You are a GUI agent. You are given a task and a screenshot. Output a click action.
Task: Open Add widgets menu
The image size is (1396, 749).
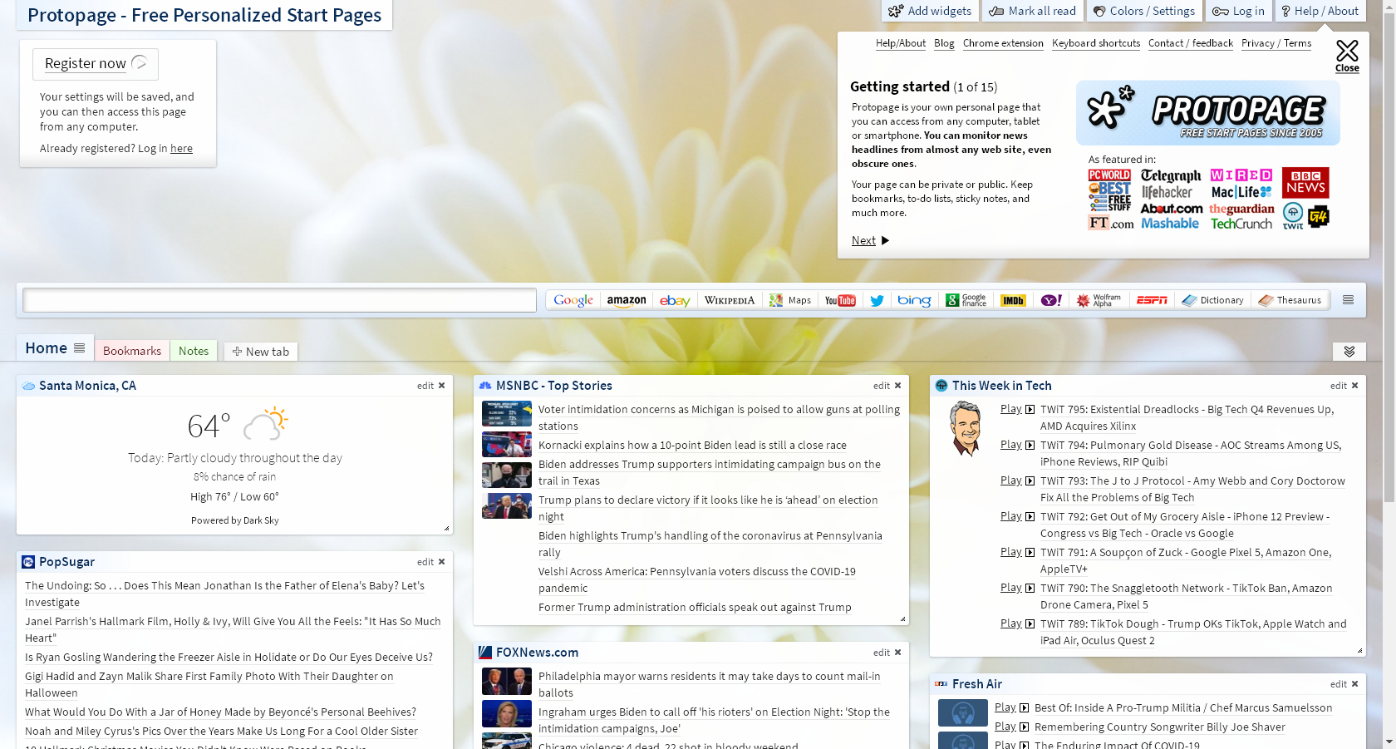pyautogui.click(x=930, y=11)
